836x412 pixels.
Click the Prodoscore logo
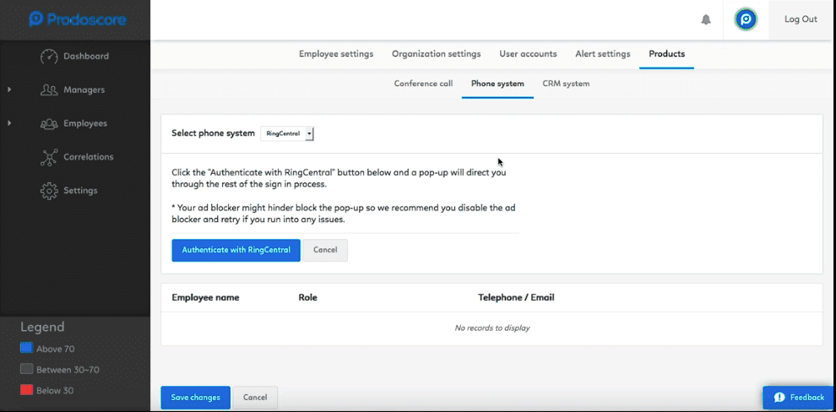pos(78,19)
